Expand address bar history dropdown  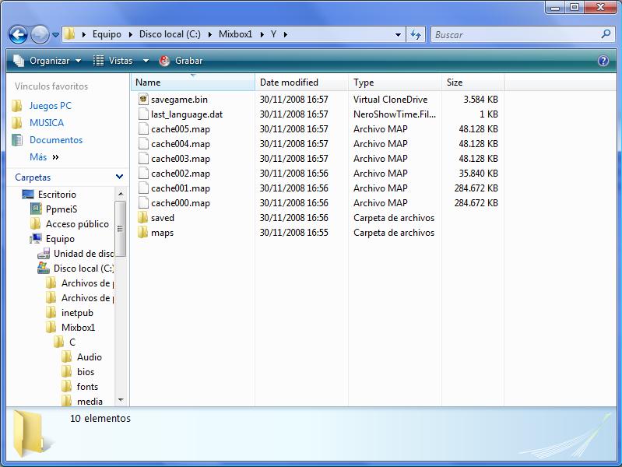click(x=398, y=35)
